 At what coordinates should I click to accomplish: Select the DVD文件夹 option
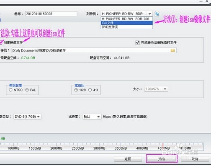pyautogui.click(x=126, y=27)
